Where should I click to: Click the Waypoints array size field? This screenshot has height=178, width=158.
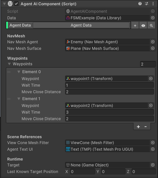(x=148, y=64)
